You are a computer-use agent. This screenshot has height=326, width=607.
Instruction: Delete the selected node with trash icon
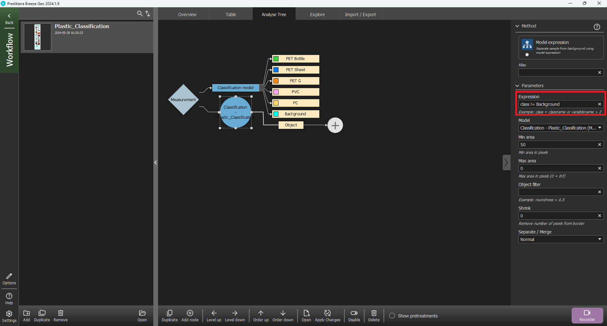point(374,313)
